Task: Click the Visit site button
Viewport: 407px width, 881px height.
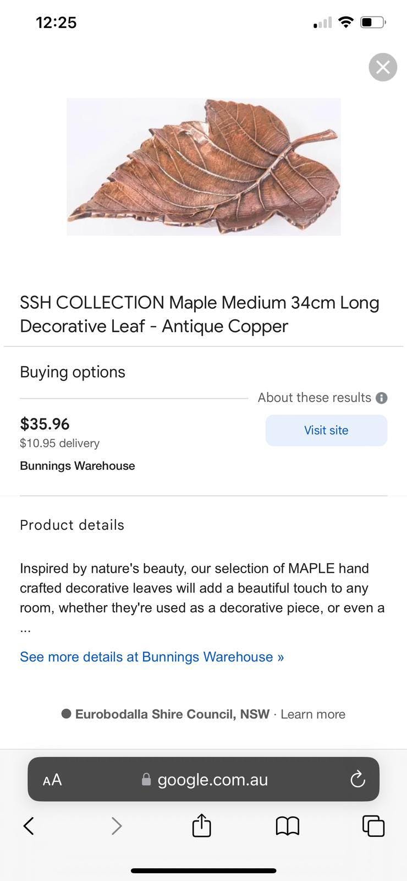Action: [326, 430]
